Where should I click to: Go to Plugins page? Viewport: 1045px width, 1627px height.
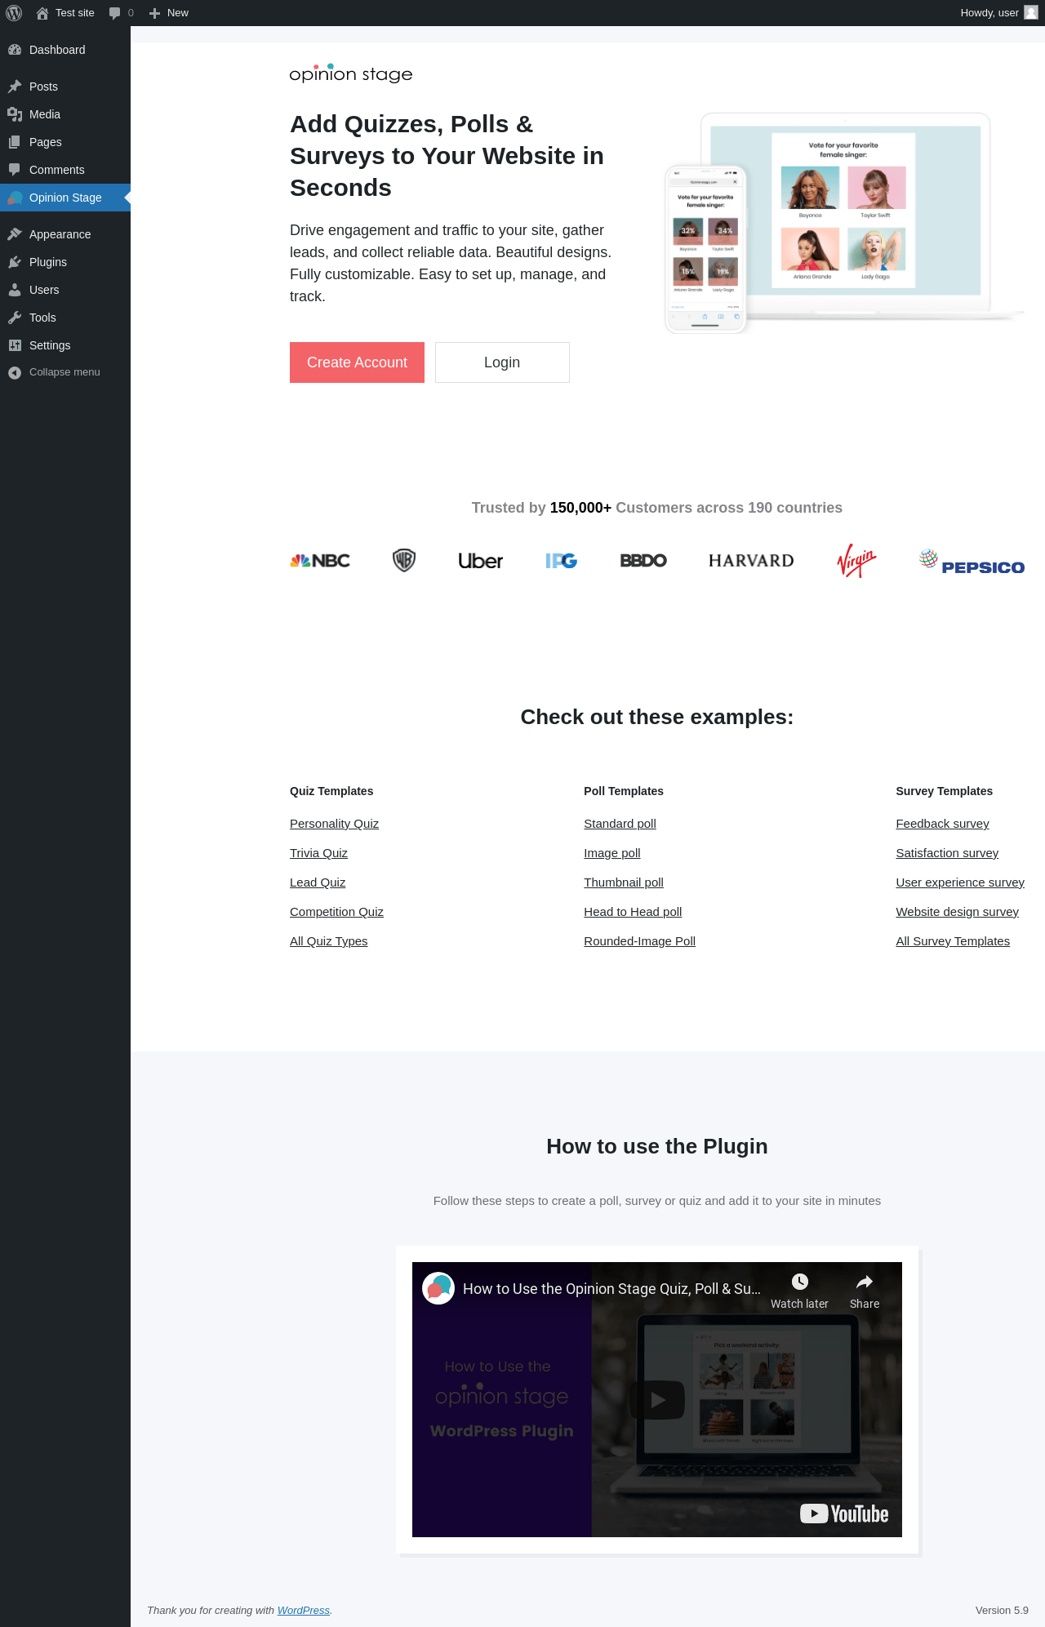pos(65,262)
